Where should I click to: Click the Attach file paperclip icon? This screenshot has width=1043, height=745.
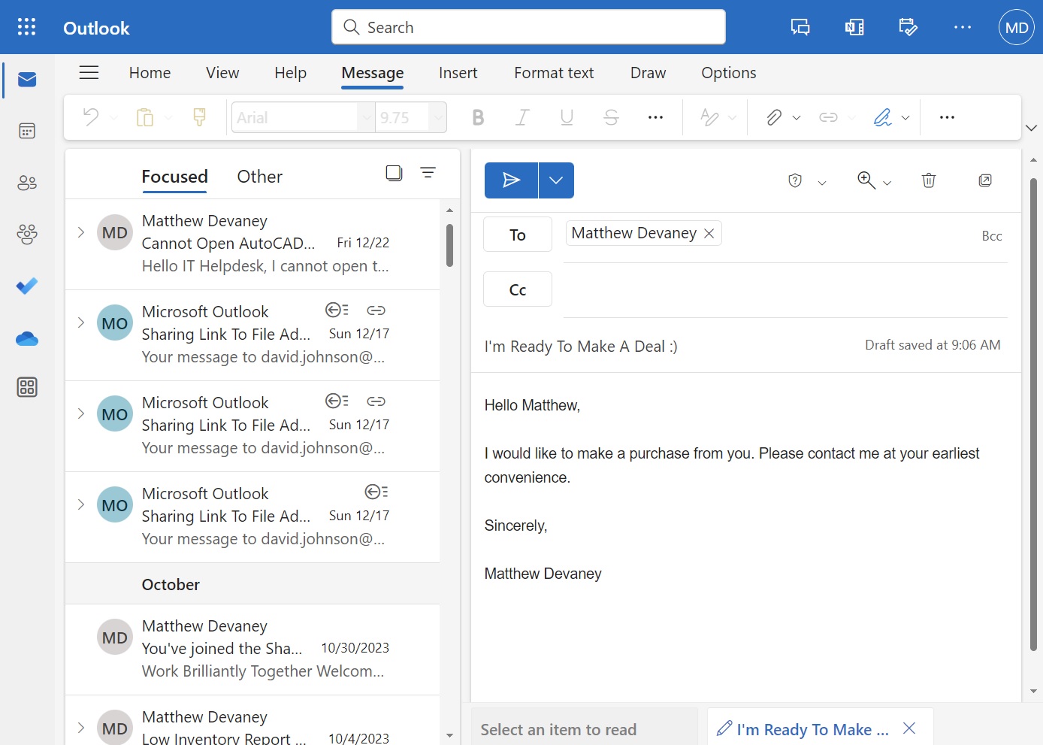pyautogui.click(x=774, y=117)
